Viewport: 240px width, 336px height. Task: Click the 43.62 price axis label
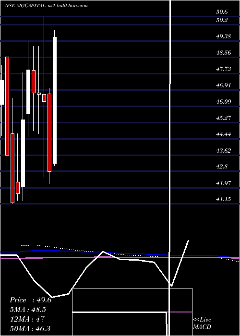(x=223, y=150)
